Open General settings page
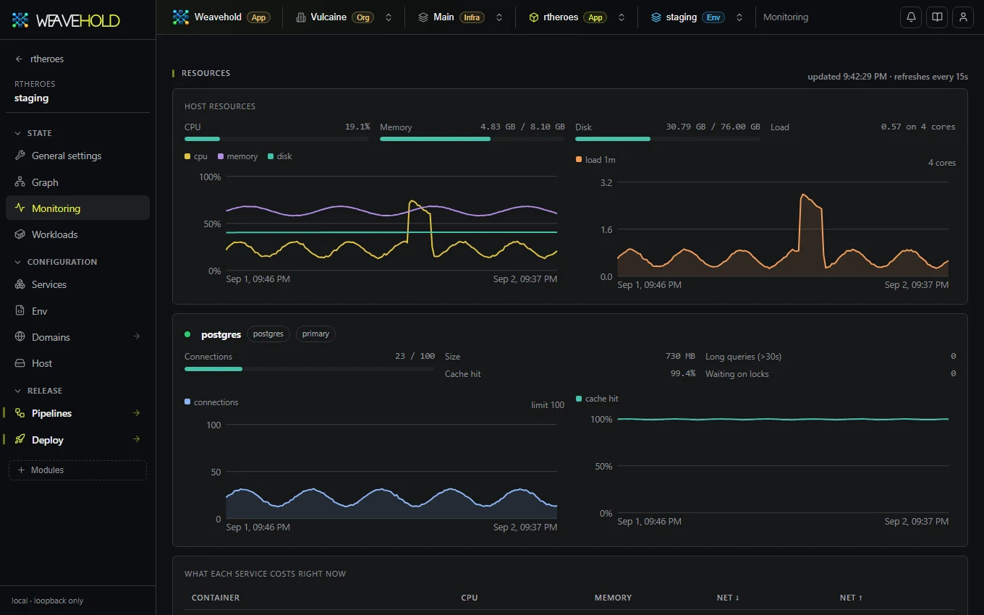 click(x=77, y=156)
